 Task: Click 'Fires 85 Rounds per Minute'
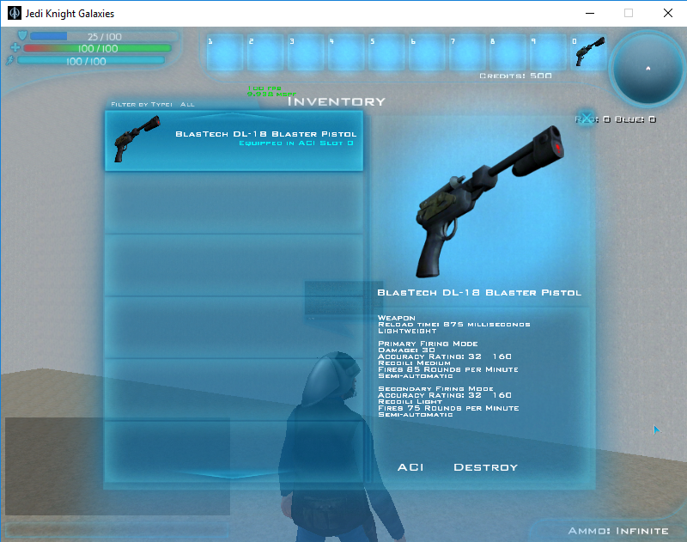448,369
